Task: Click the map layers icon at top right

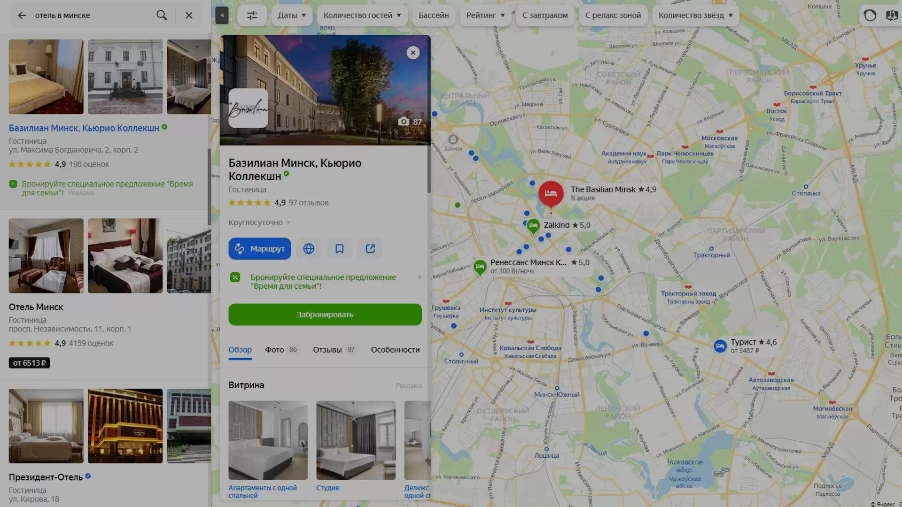Action: tap(892, 15)
